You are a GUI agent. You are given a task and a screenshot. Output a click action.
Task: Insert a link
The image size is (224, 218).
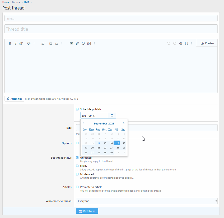[77, 43]
